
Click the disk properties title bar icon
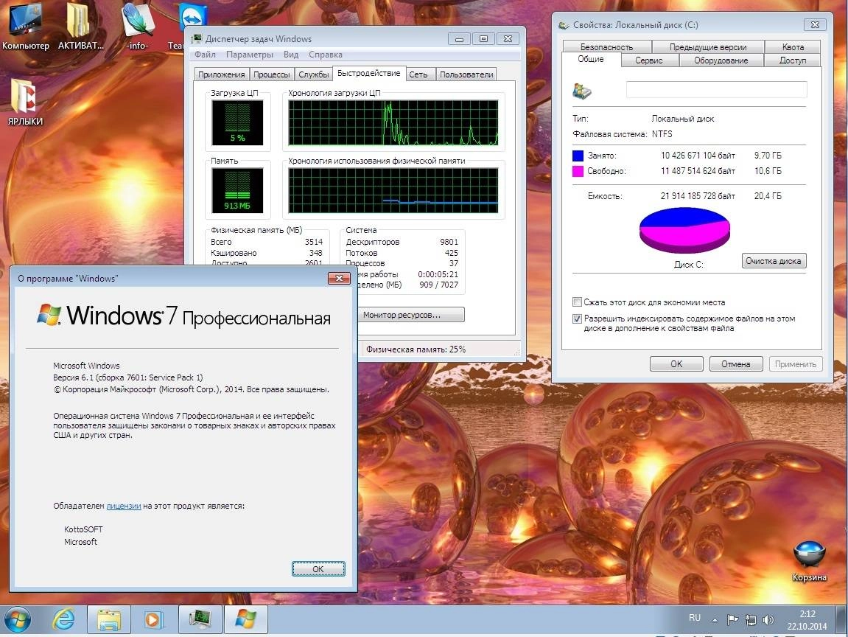click(564, 25)
